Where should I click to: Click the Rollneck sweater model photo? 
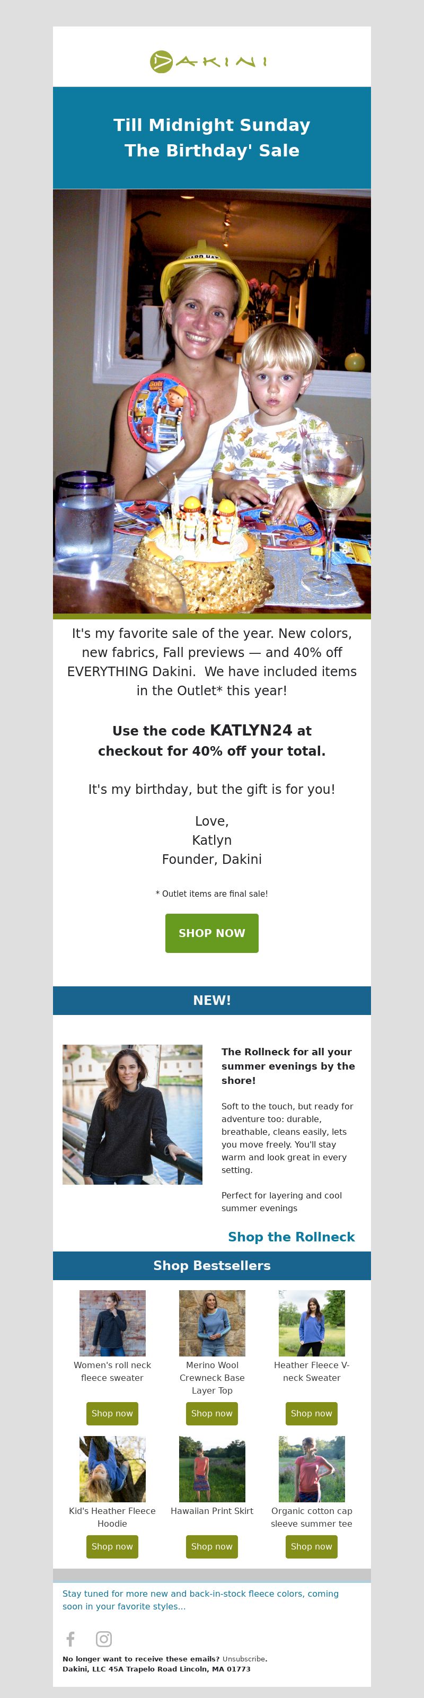point(132,1114)
